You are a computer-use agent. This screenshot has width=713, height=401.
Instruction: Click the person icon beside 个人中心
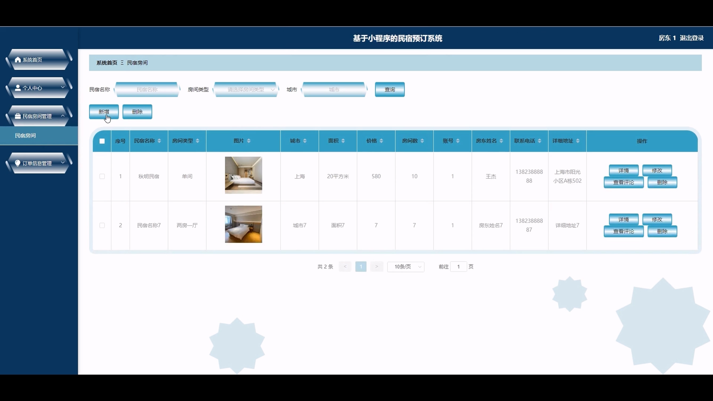coord(18,88)
